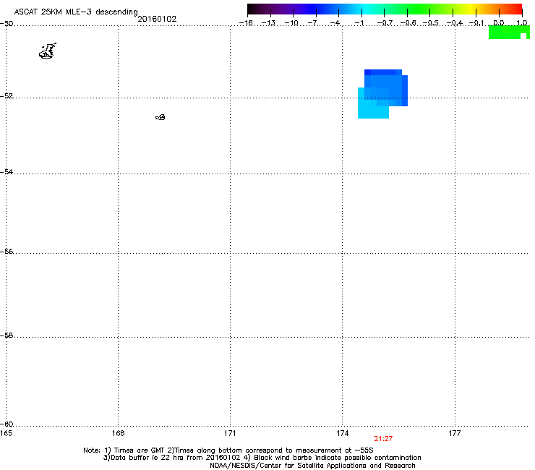535x470 pixels.
Task: Click the 165 longitude axis label
Action: [x=7, y=433]
